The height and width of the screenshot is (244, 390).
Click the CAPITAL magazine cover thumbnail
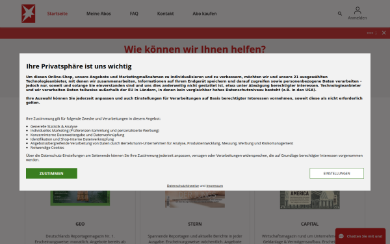(x=309, y=200)
